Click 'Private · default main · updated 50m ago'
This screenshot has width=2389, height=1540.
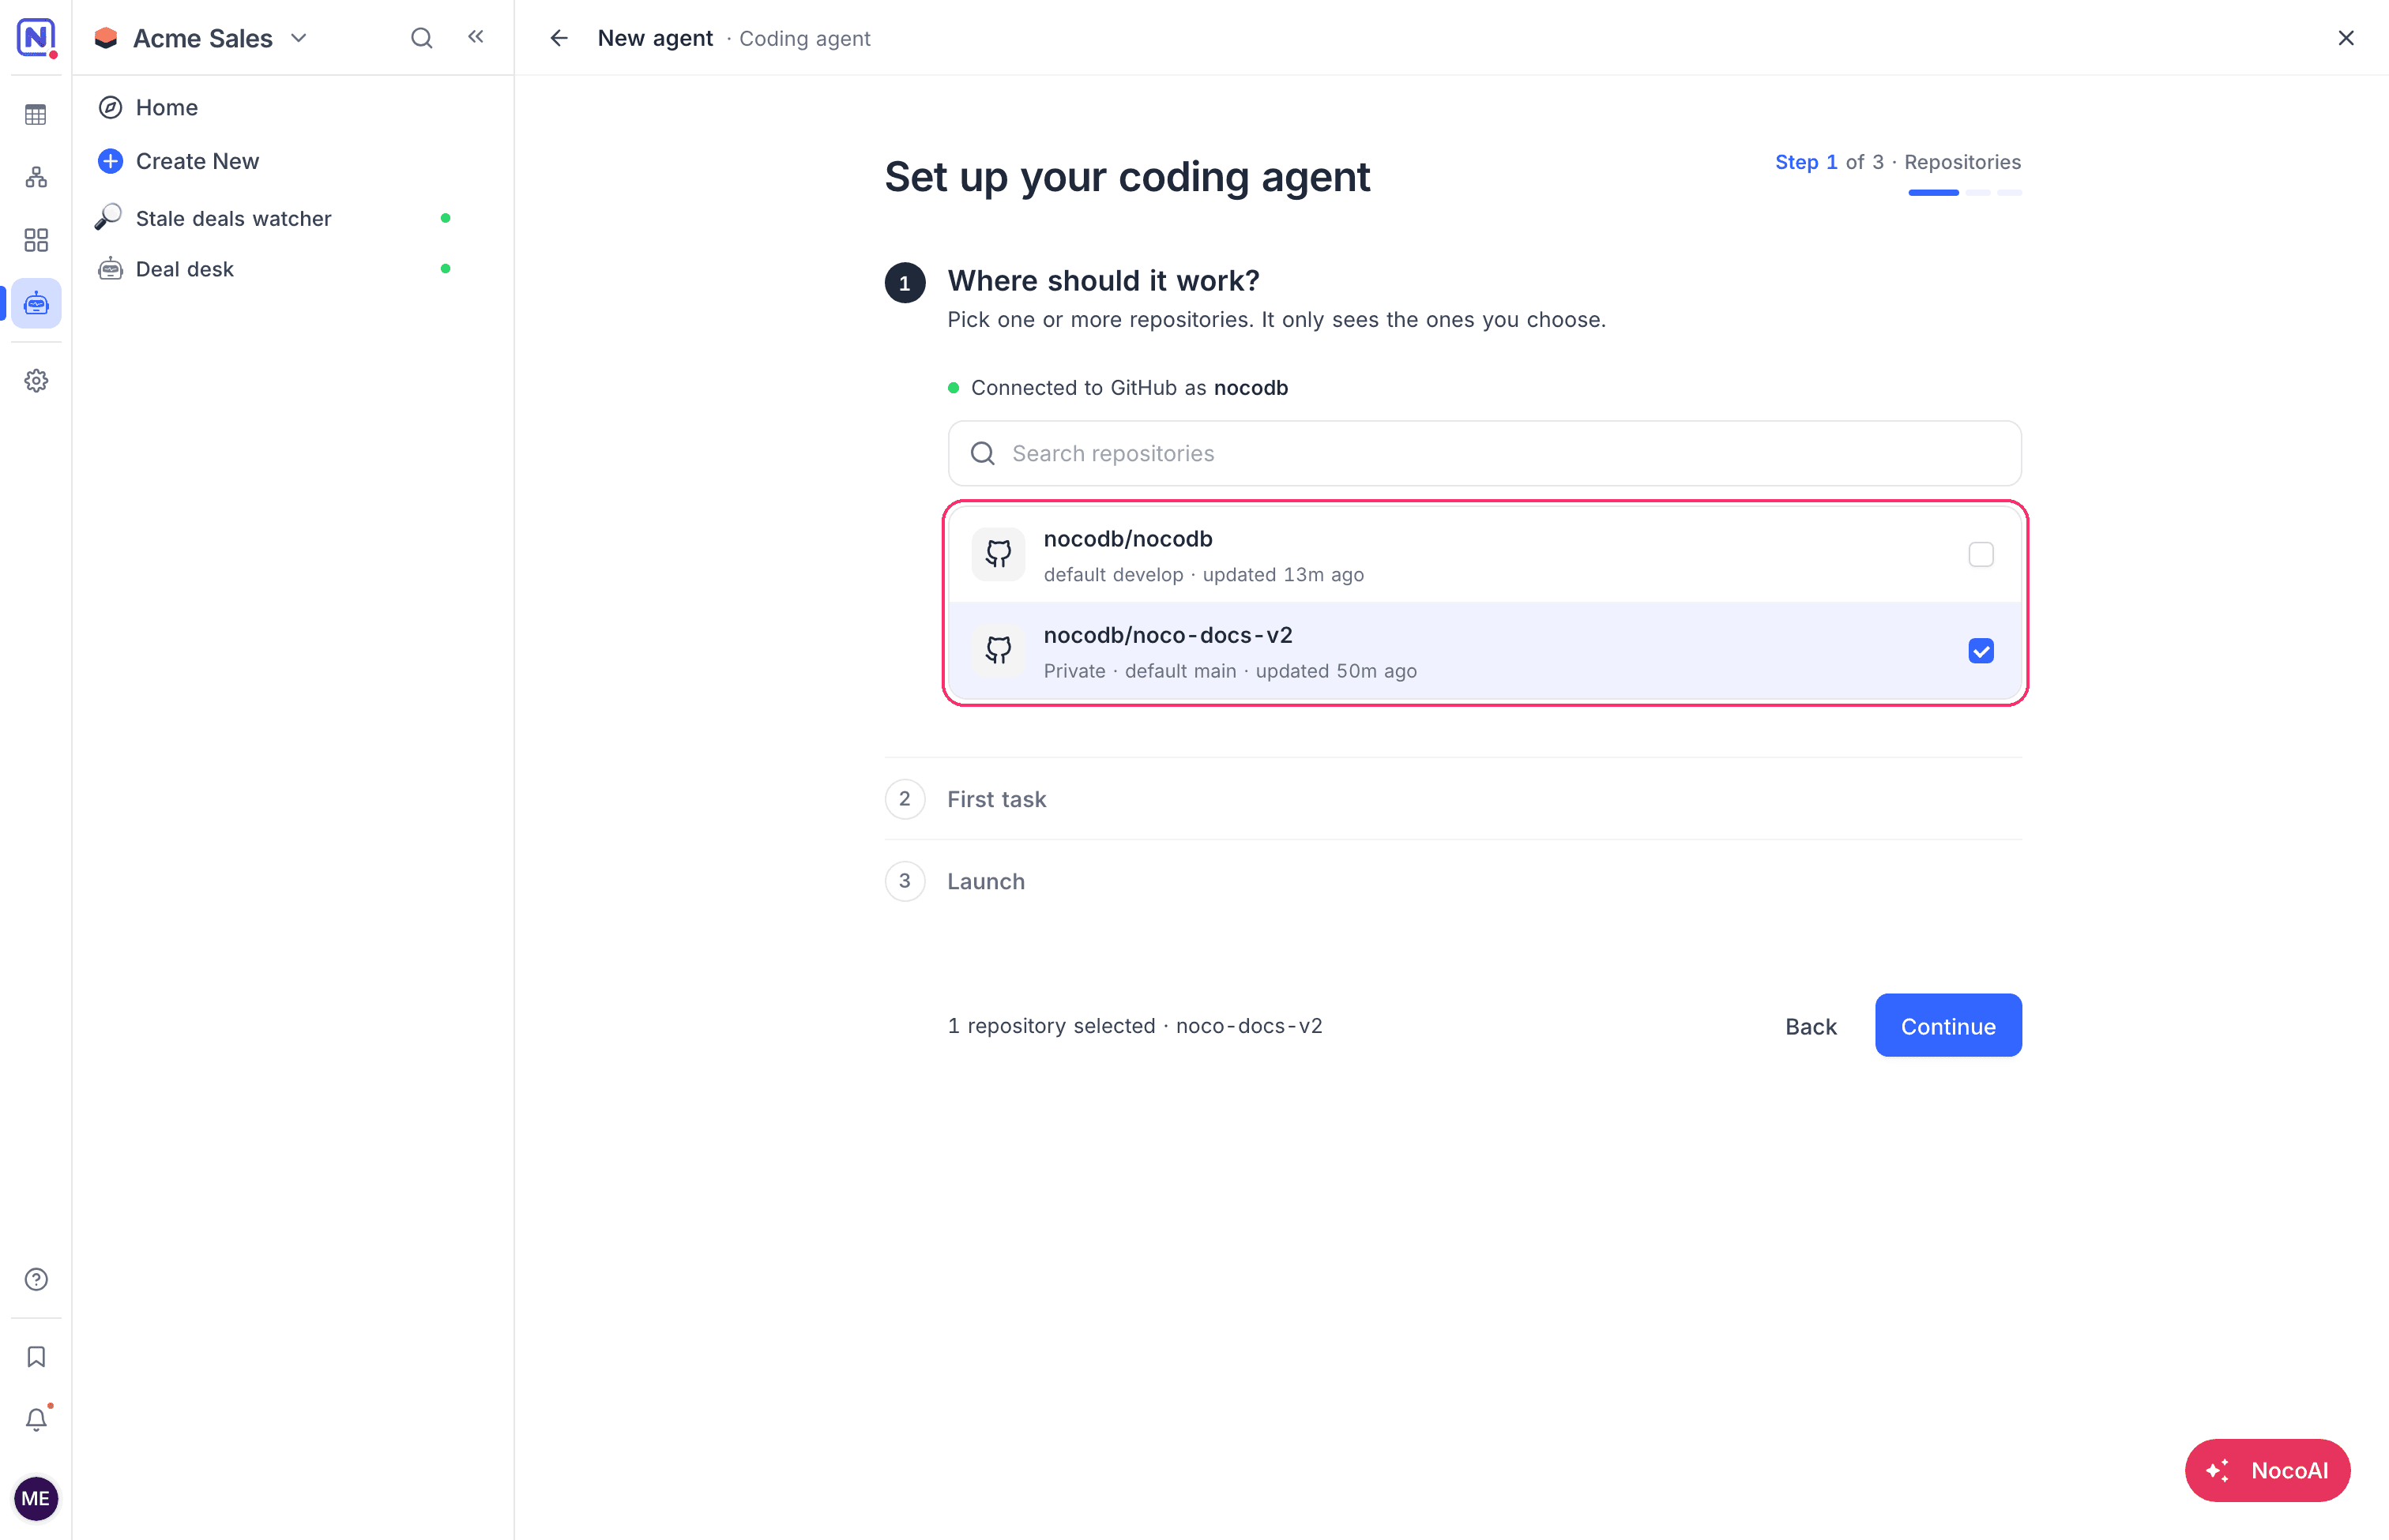point(1229,671)
